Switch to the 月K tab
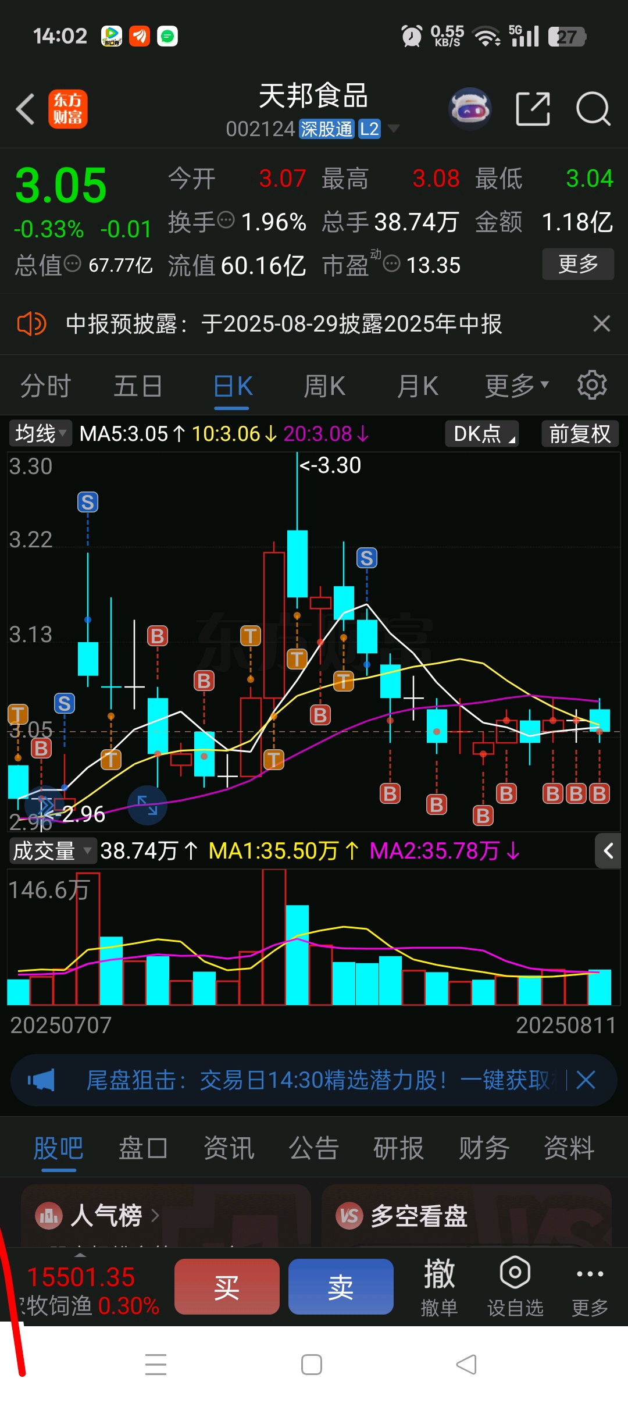The width and height of the screenshot is (628, 1403). tap(418, 385)
